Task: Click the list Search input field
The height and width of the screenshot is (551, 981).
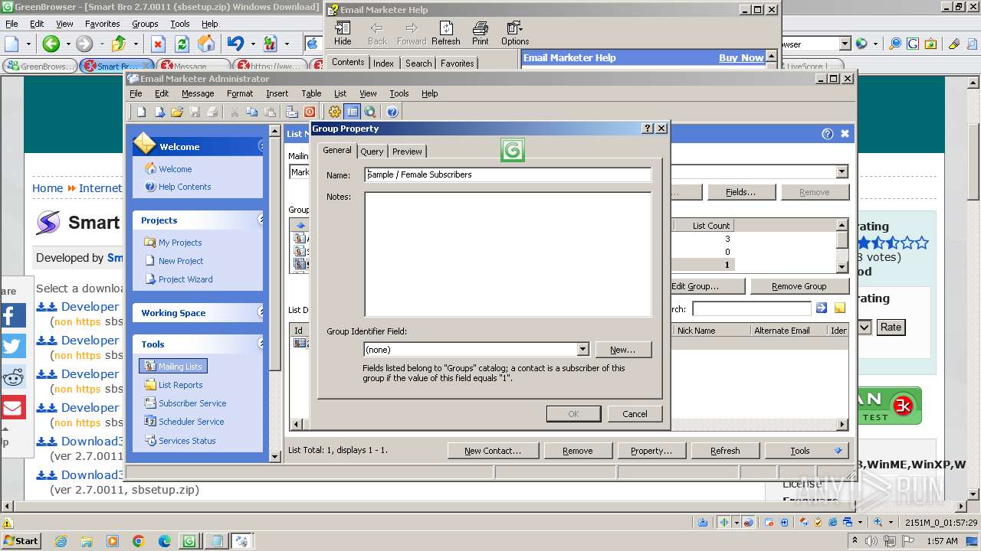Action: click(751, 308)
